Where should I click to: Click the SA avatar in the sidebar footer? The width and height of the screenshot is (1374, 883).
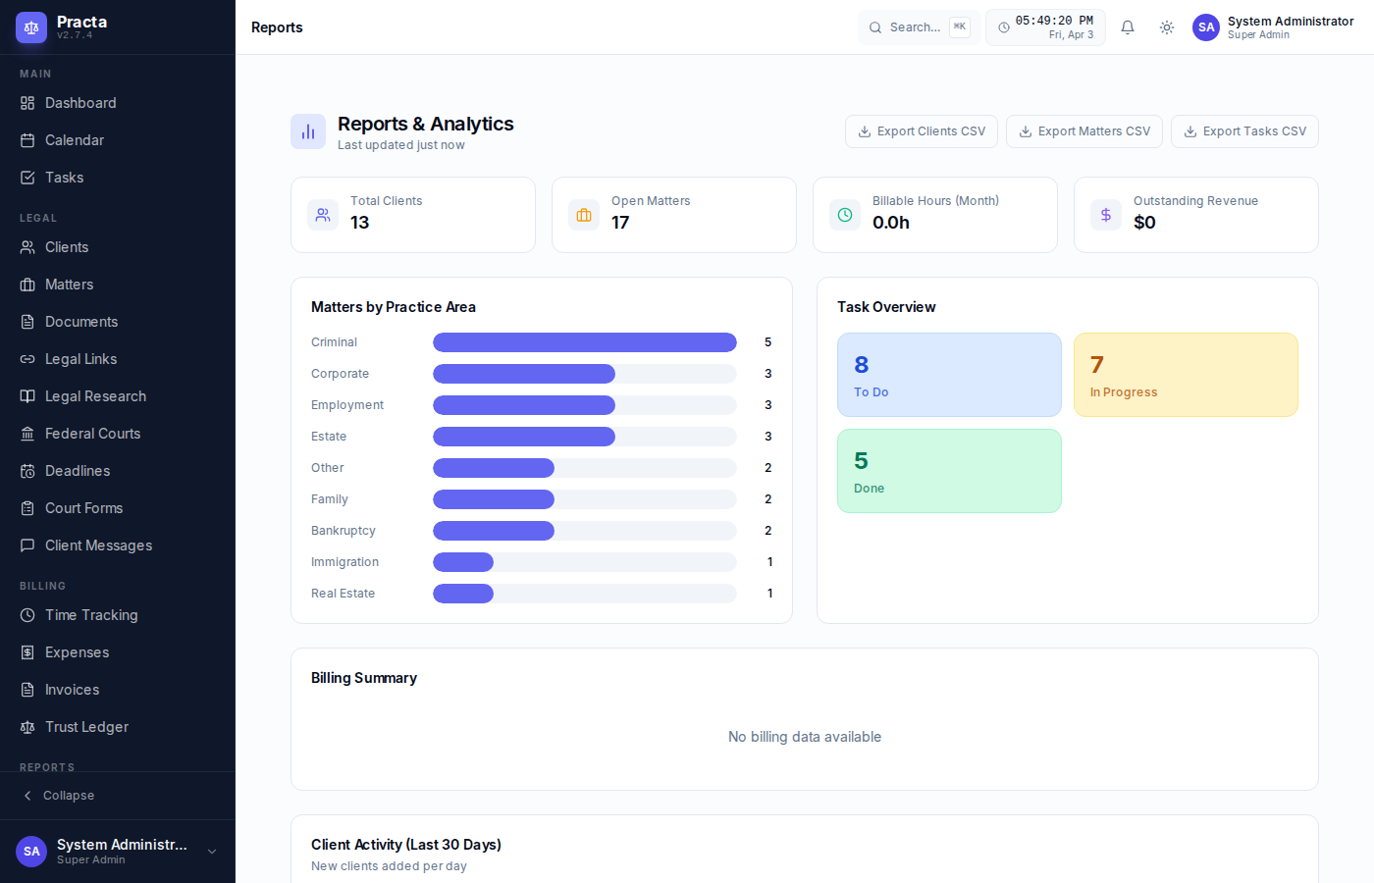31,852
